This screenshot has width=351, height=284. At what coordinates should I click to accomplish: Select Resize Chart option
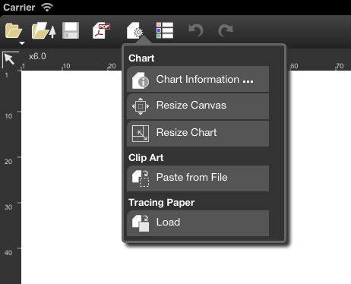198,134
